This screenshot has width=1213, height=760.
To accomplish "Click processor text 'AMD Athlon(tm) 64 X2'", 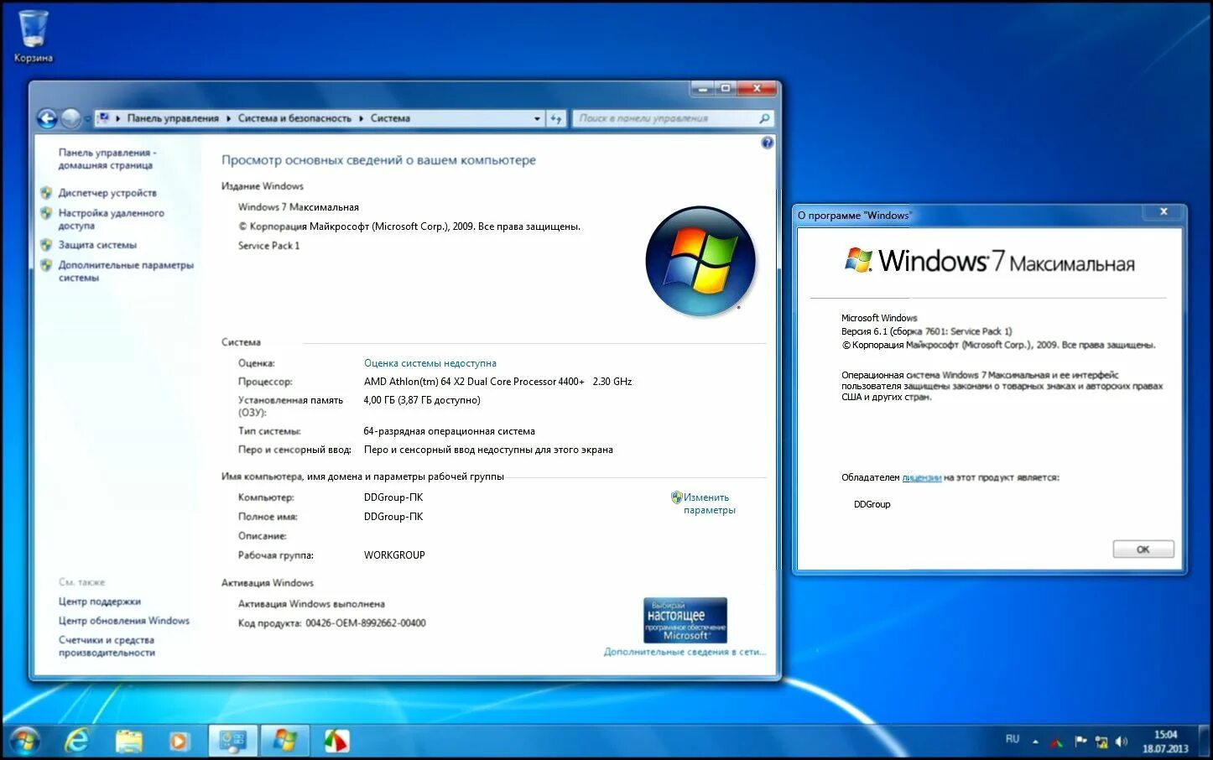I will tap(415, 382).
